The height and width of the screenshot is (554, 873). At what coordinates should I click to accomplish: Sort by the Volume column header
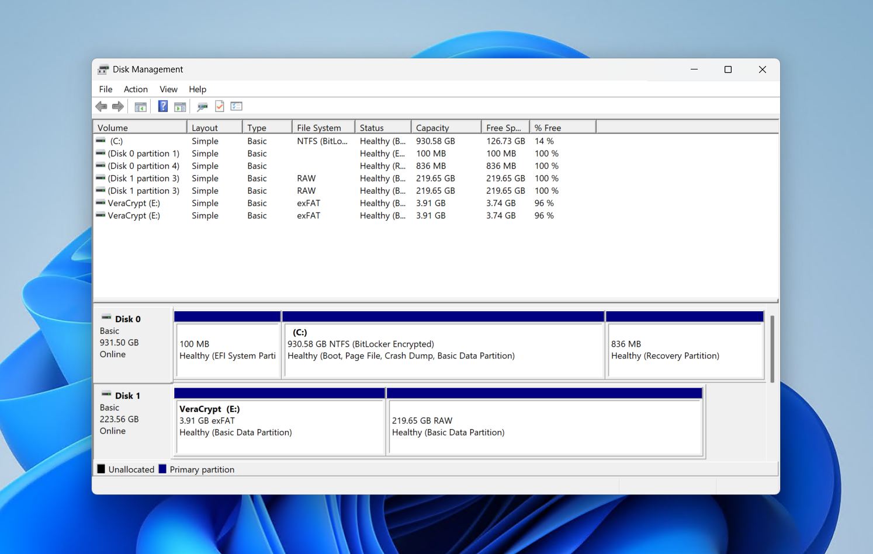pos(140,127)
